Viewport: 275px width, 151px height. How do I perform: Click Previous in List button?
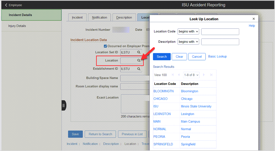click(132, 134)
